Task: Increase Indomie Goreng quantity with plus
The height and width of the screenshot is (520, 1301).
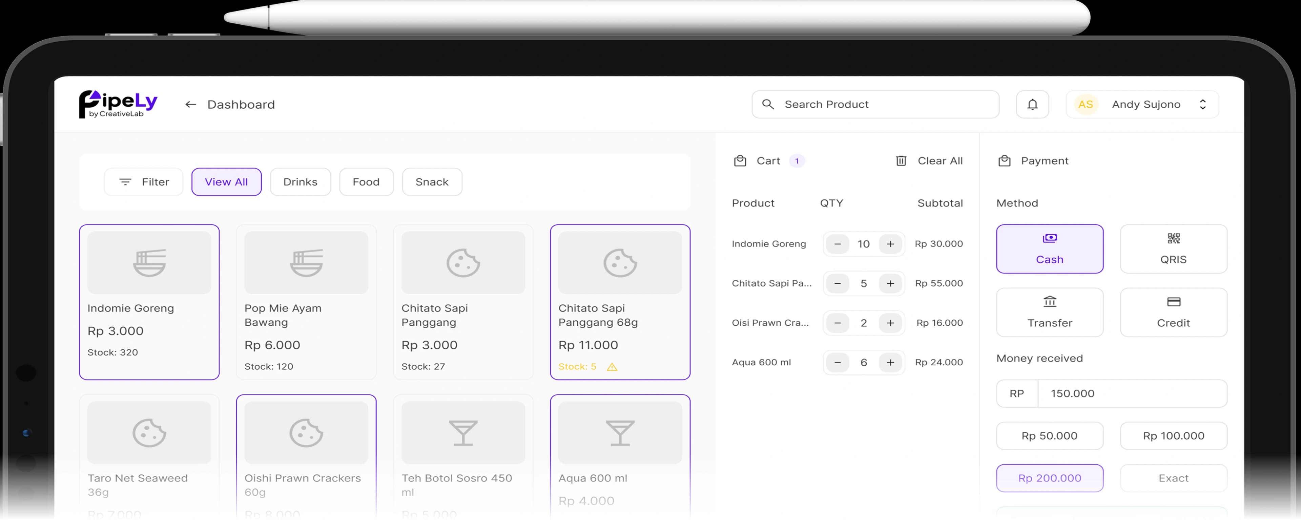Action: (890, 244)
